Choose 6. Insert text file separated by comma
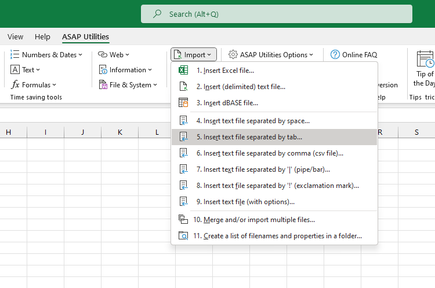The image size is (435, 288). 274,153
